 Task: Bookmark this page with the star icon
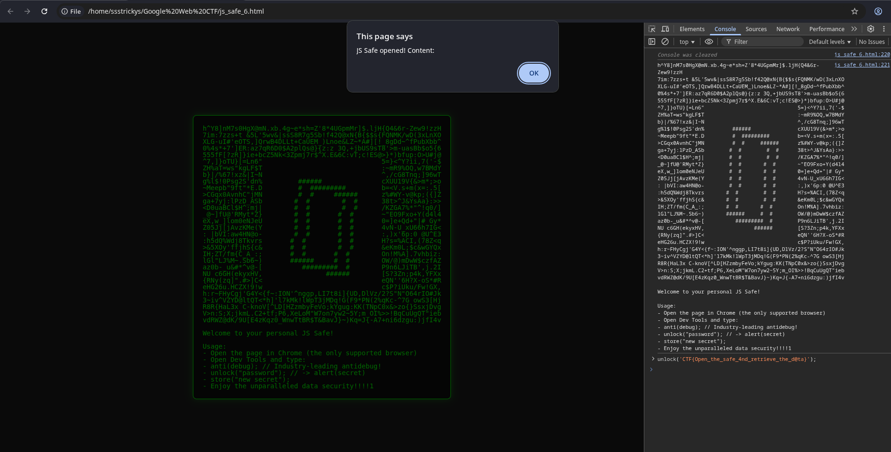855,11
